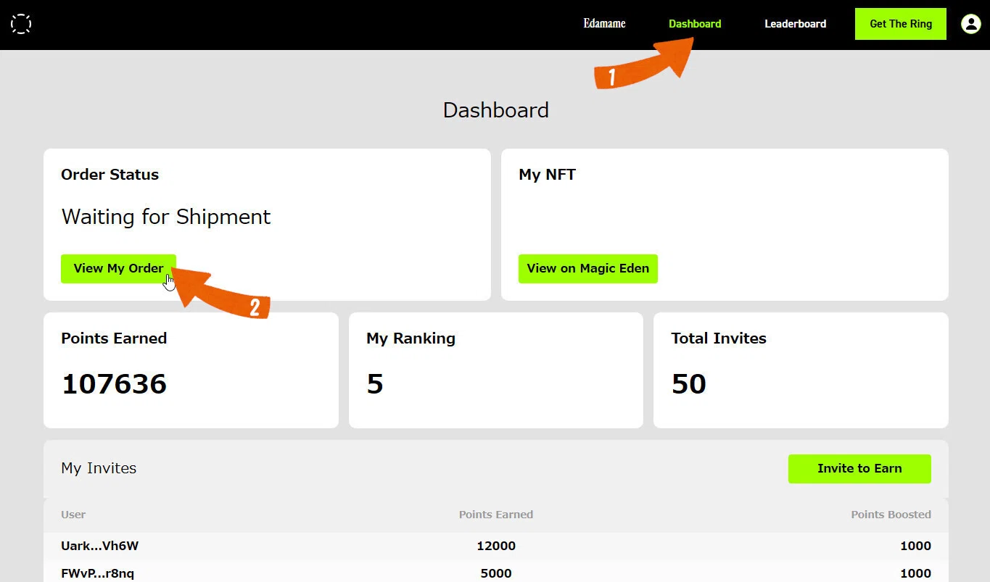Viewport: 990px width, 582px height.
Task: Click the Points Earned card title
Action: [x=114, y=338]
